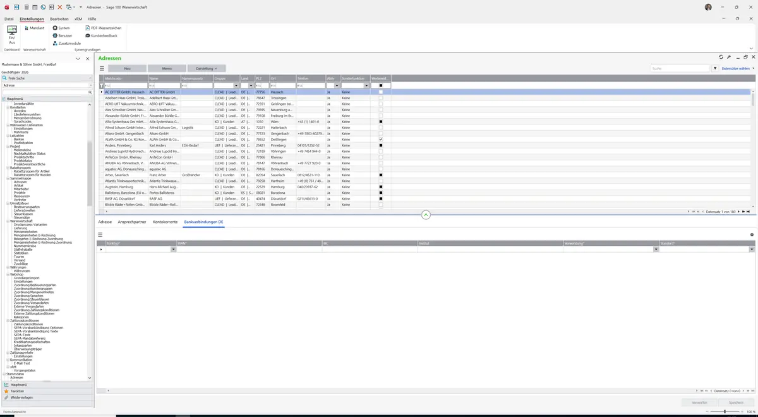Toggle Werbewid checkbox for Adelbert Haas GmbH

coord(380,98)
